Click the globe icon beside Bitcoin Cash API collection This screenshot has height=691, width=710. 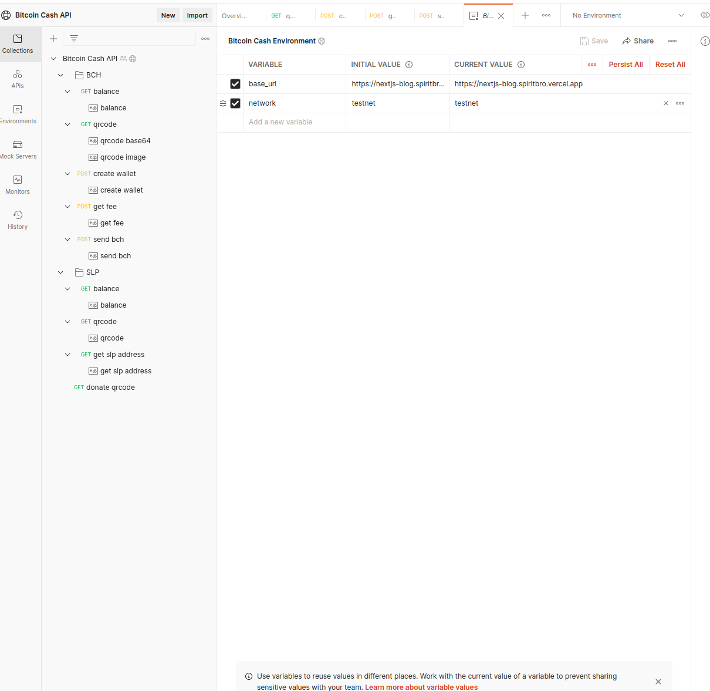[133, 59]
